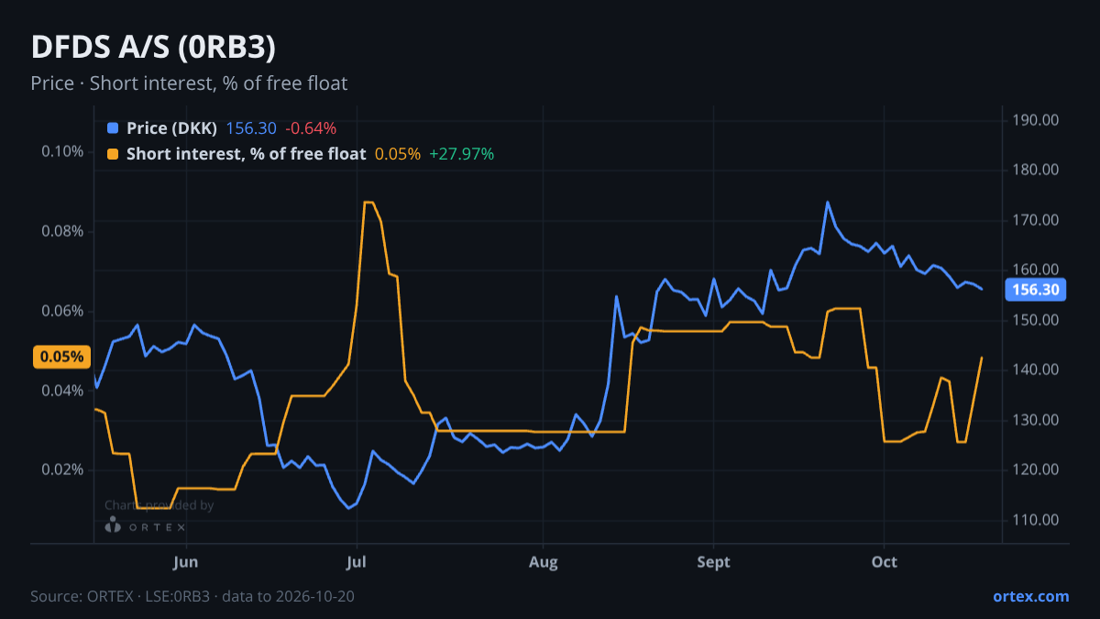Click the chart subtitle about free float
Viewport: 1100px width, 619px height.
tap(189, 83)
